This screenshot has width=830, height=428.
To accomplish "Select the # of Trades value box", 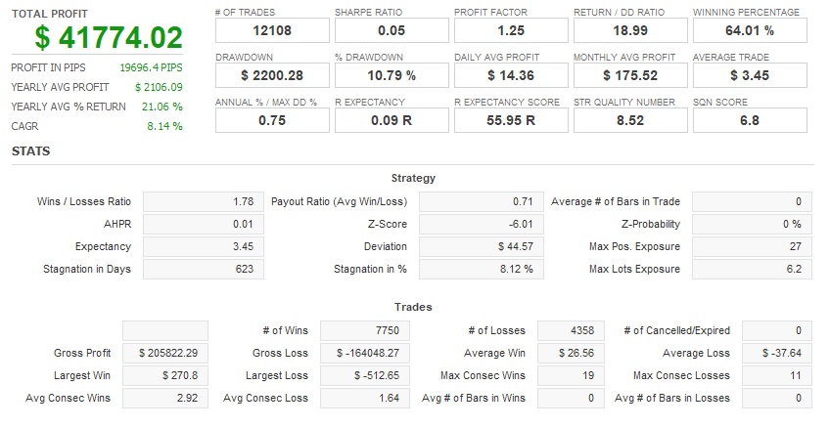I will (x=272, y=31).
